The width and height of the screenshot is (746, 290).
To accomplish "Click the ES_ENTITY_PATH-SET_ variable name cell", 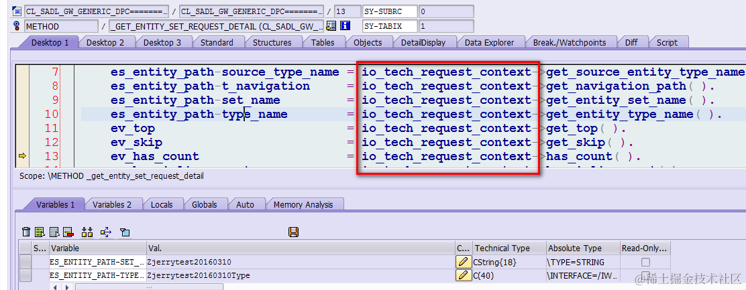I will coord(97,261).
